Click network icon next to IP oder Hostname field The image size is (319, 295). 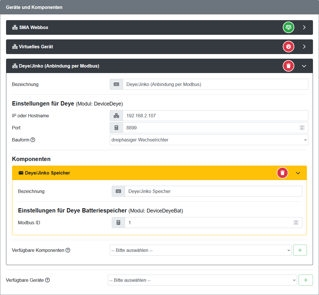116,116
